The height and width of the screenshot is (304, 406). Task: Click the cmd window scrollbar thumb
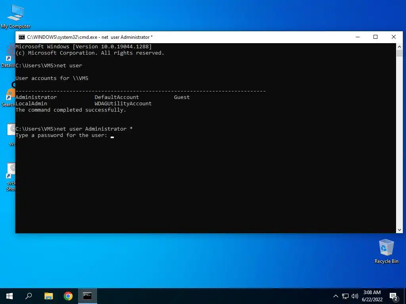[399, 53]
